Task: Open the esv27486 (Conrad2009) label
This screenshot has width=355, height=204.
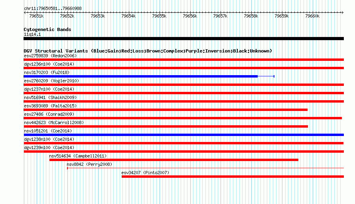Action: click(49, 114)
